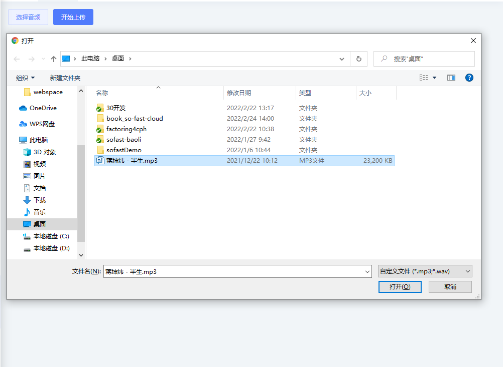Screen dimensions: 503x367
Task: Toggle the preview pane icon
Action: (x=451, y=78)
